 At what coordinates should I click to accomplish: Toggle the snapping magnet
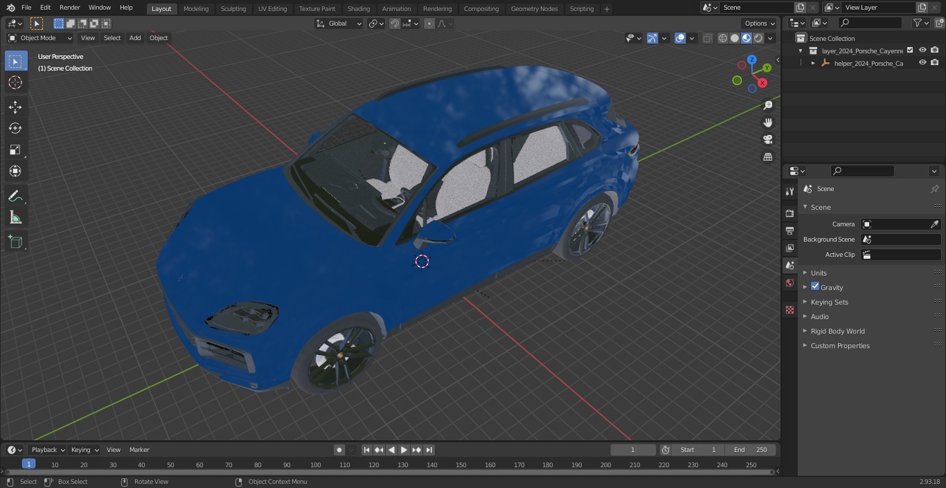[395, 24]
